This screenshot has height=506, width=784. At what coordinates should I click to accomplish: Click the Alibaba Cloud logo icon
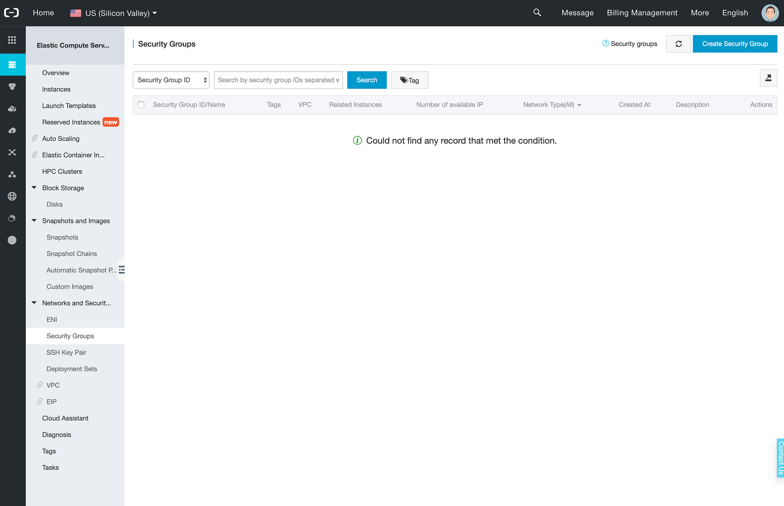(x=11, y=13)
